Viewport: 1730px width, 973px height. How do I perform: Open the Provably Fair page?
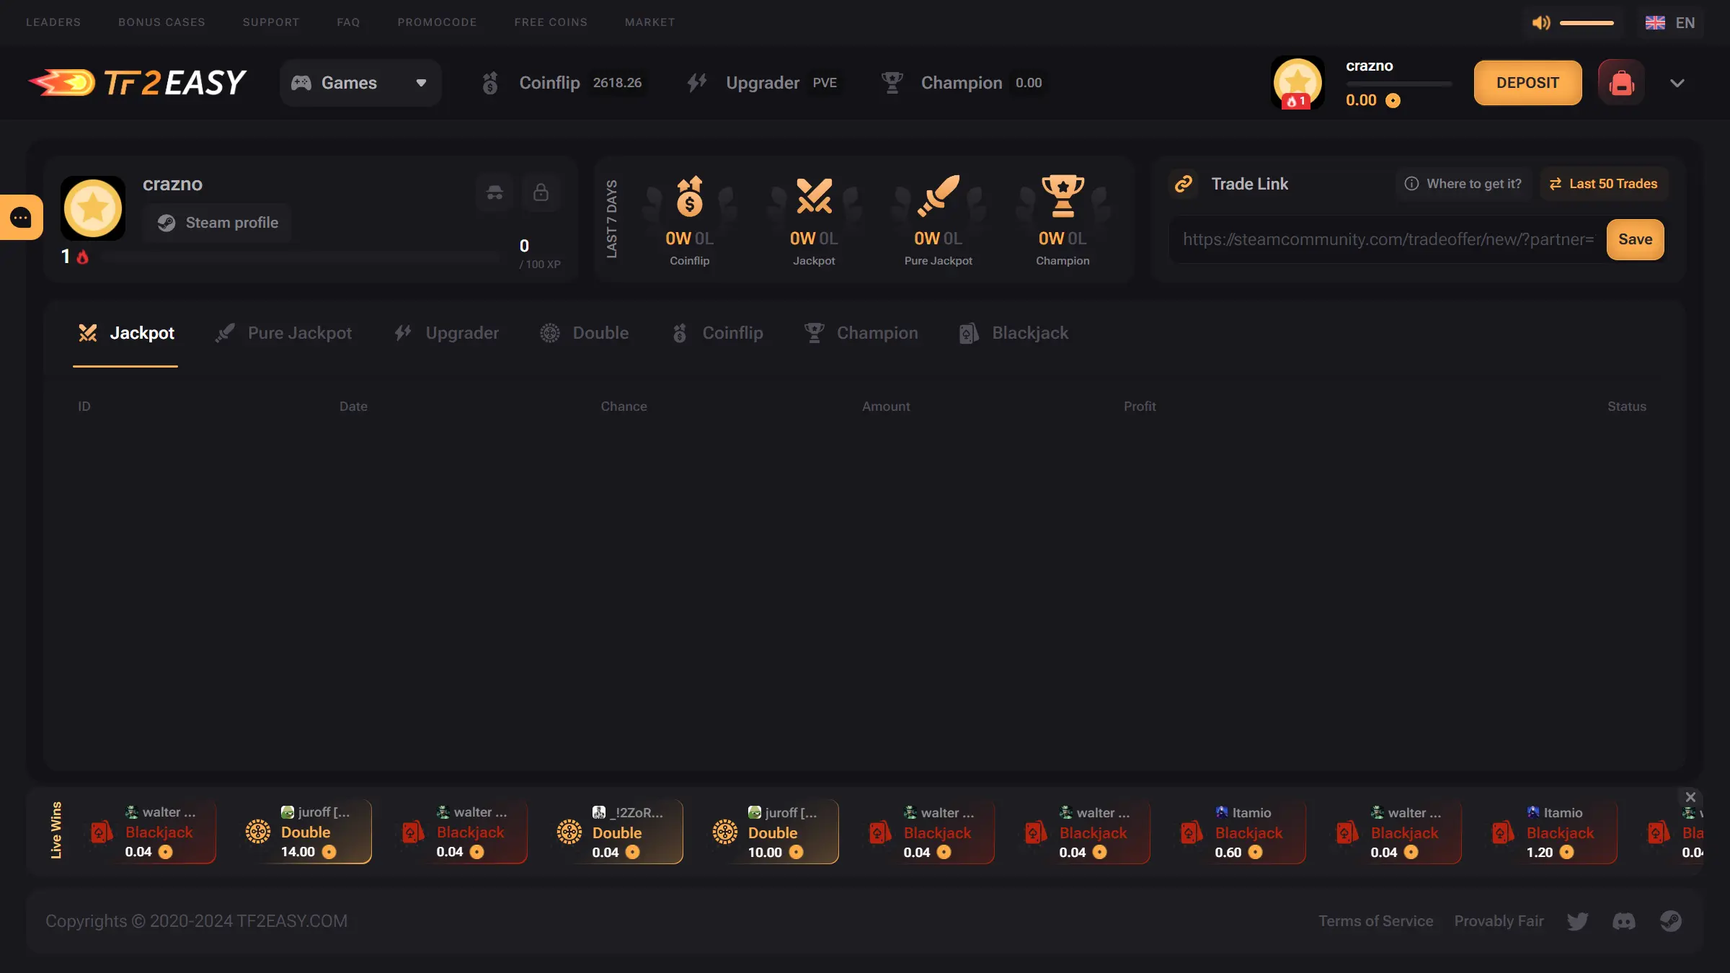[1499, 921]
